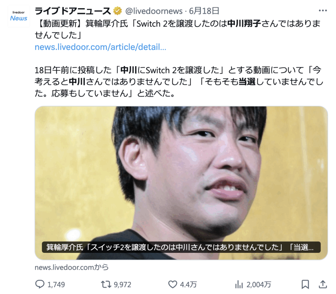This screenshot has width=336, height=294.
Task: Click the 9,972 reposts count
Action: click(122, 285)
